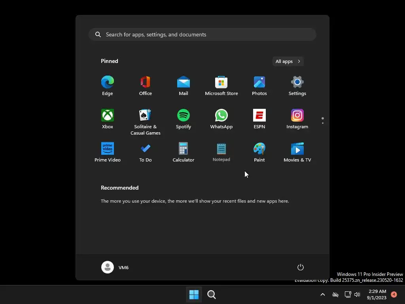Open the volume tray icon
Screen dimensions: 405x304
click(x=357, y=294)
